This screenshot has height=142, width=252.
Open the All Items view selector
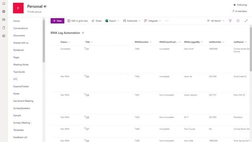pyautogui.click(x=215, y=21)
